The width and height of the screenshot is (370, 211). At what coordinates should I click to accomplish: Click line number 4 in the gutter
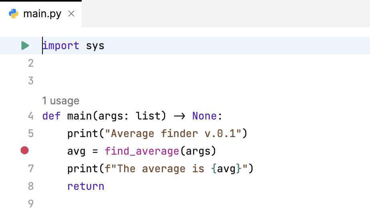[31, 116]
